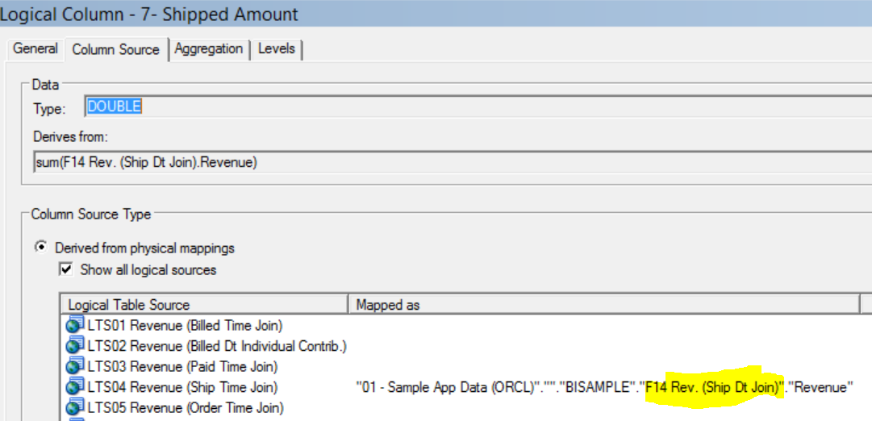Click the LTS01 Revenue globe icon
This screenshot has height=421, width=872.
click(x=74, y=325)
